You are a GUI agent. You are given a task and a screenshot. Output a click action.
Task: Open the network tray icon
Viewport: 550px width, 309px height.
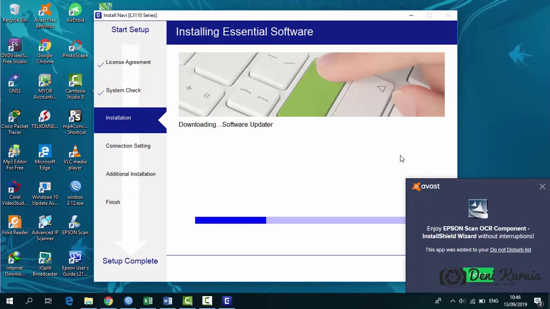pos(472,301)
